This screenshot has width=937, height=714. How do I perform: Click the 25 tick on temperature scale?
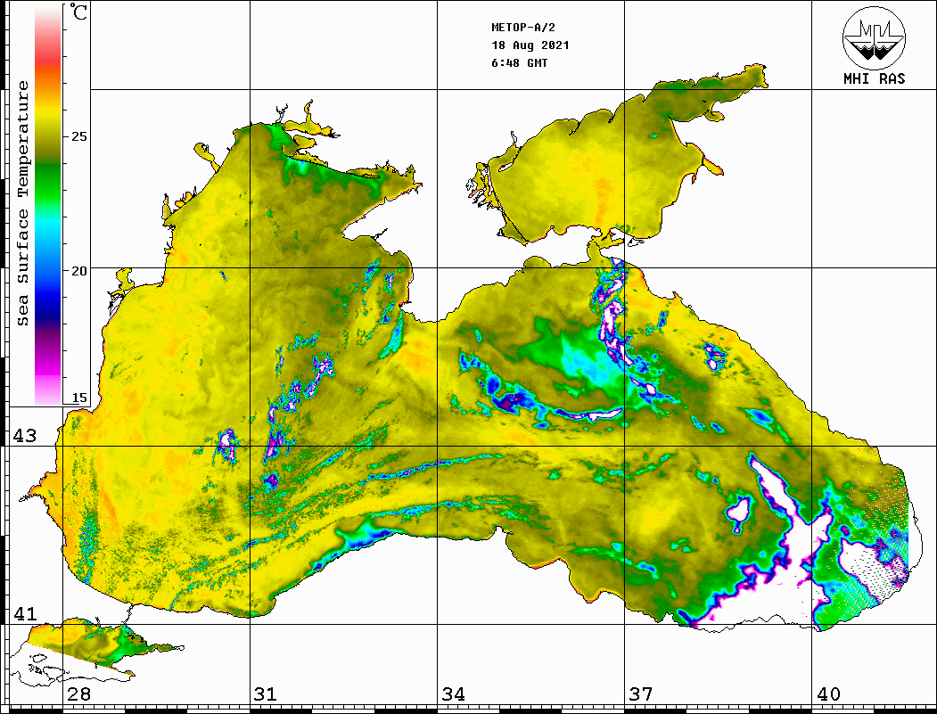point(78,136)
